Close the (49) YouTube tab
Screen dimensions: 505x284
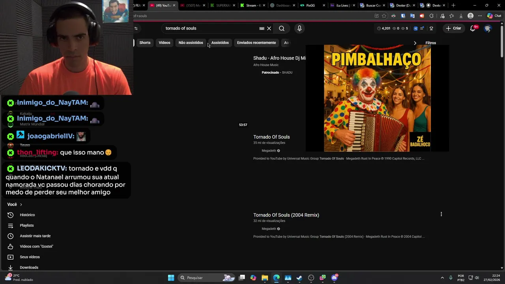174,5
